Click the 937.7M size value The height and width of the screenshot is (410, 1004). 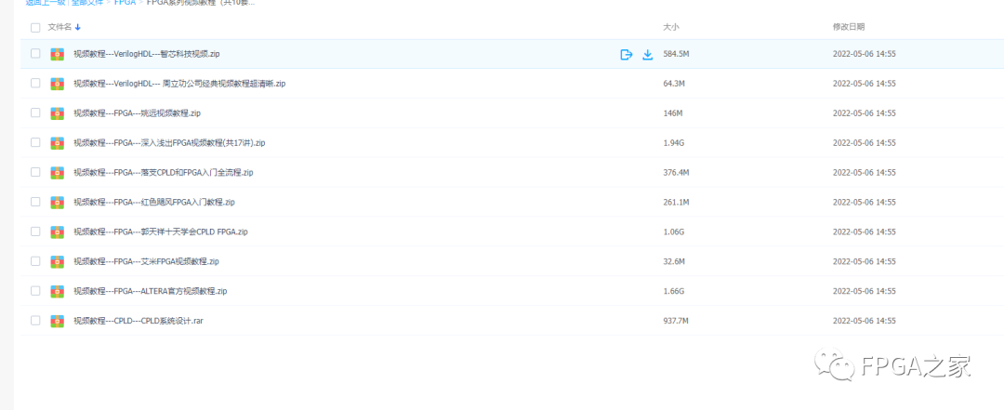(x=676, y=321)
